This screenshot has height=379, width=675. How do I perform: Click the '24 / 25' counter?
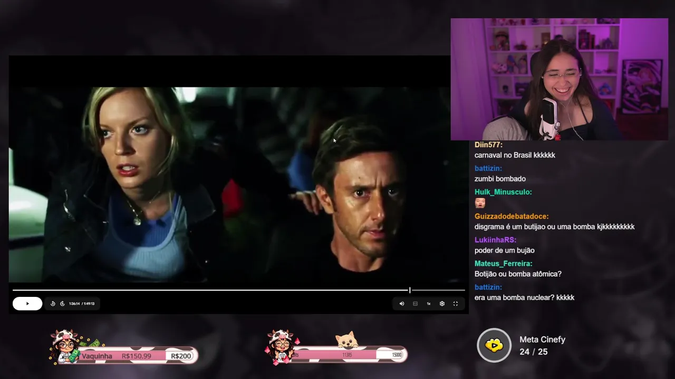pyautogui.click(x=533, y=352)
